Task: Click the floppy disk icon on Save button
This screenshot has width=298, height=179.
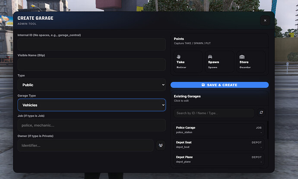Action: click(x=203, y=85)
